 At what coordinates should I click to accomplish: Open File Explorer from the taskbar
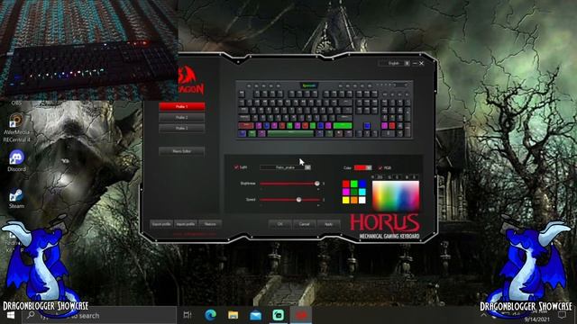pos(233,315)
